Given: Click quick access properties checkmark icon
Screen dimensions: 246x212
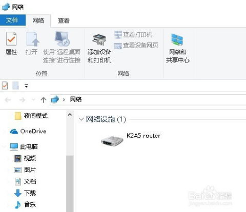Looking at the screenshot, I should (x=5, y=86).
